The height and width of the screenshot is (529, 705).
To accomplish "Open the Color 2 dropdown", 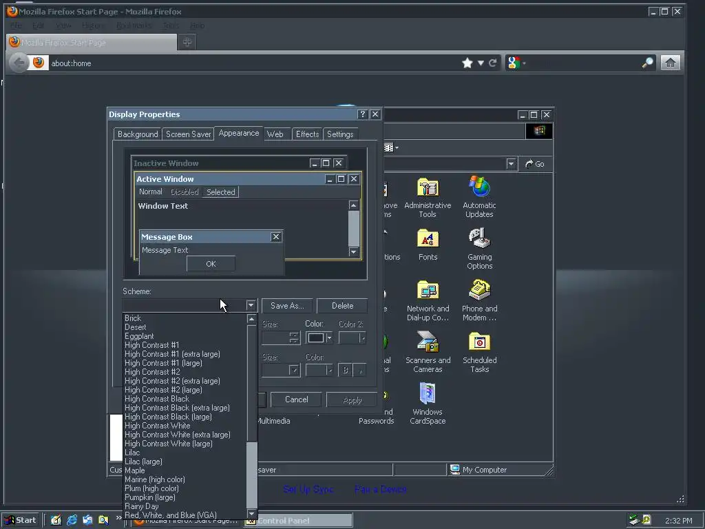I will point(362,338).
